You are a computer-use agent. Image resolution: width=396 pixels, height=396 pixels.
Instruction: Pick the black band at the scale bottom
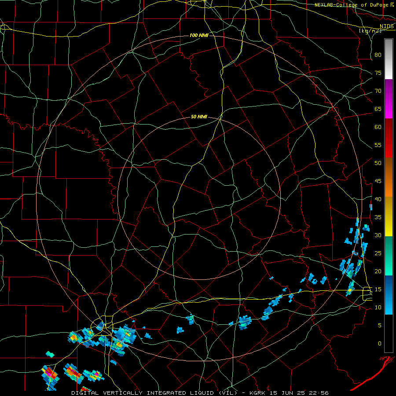(x=389, y=334)
